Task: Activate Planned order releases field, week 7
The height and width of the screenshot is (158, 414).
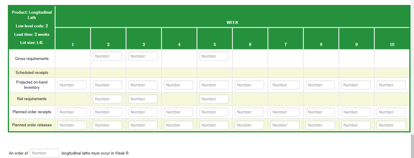Action: coord(285,125)
